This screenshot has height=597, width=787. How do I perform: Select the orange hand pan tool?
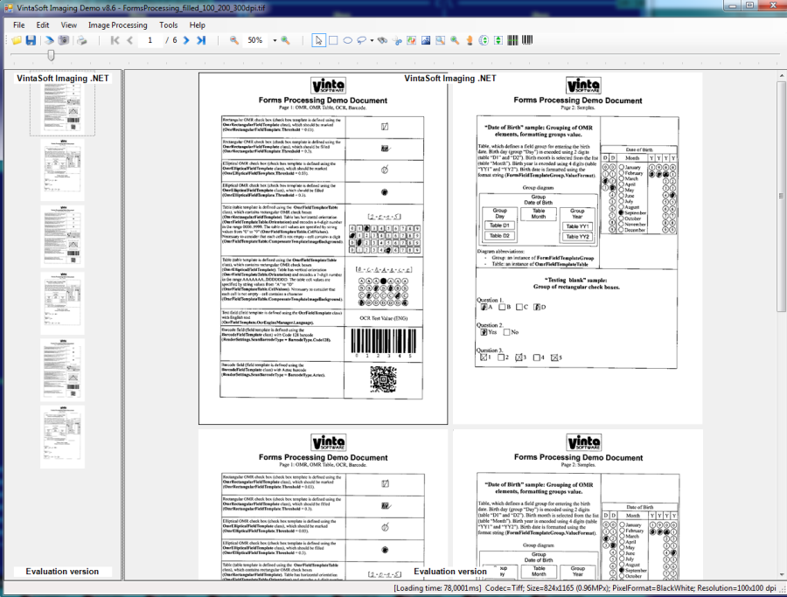coord(470,40)
